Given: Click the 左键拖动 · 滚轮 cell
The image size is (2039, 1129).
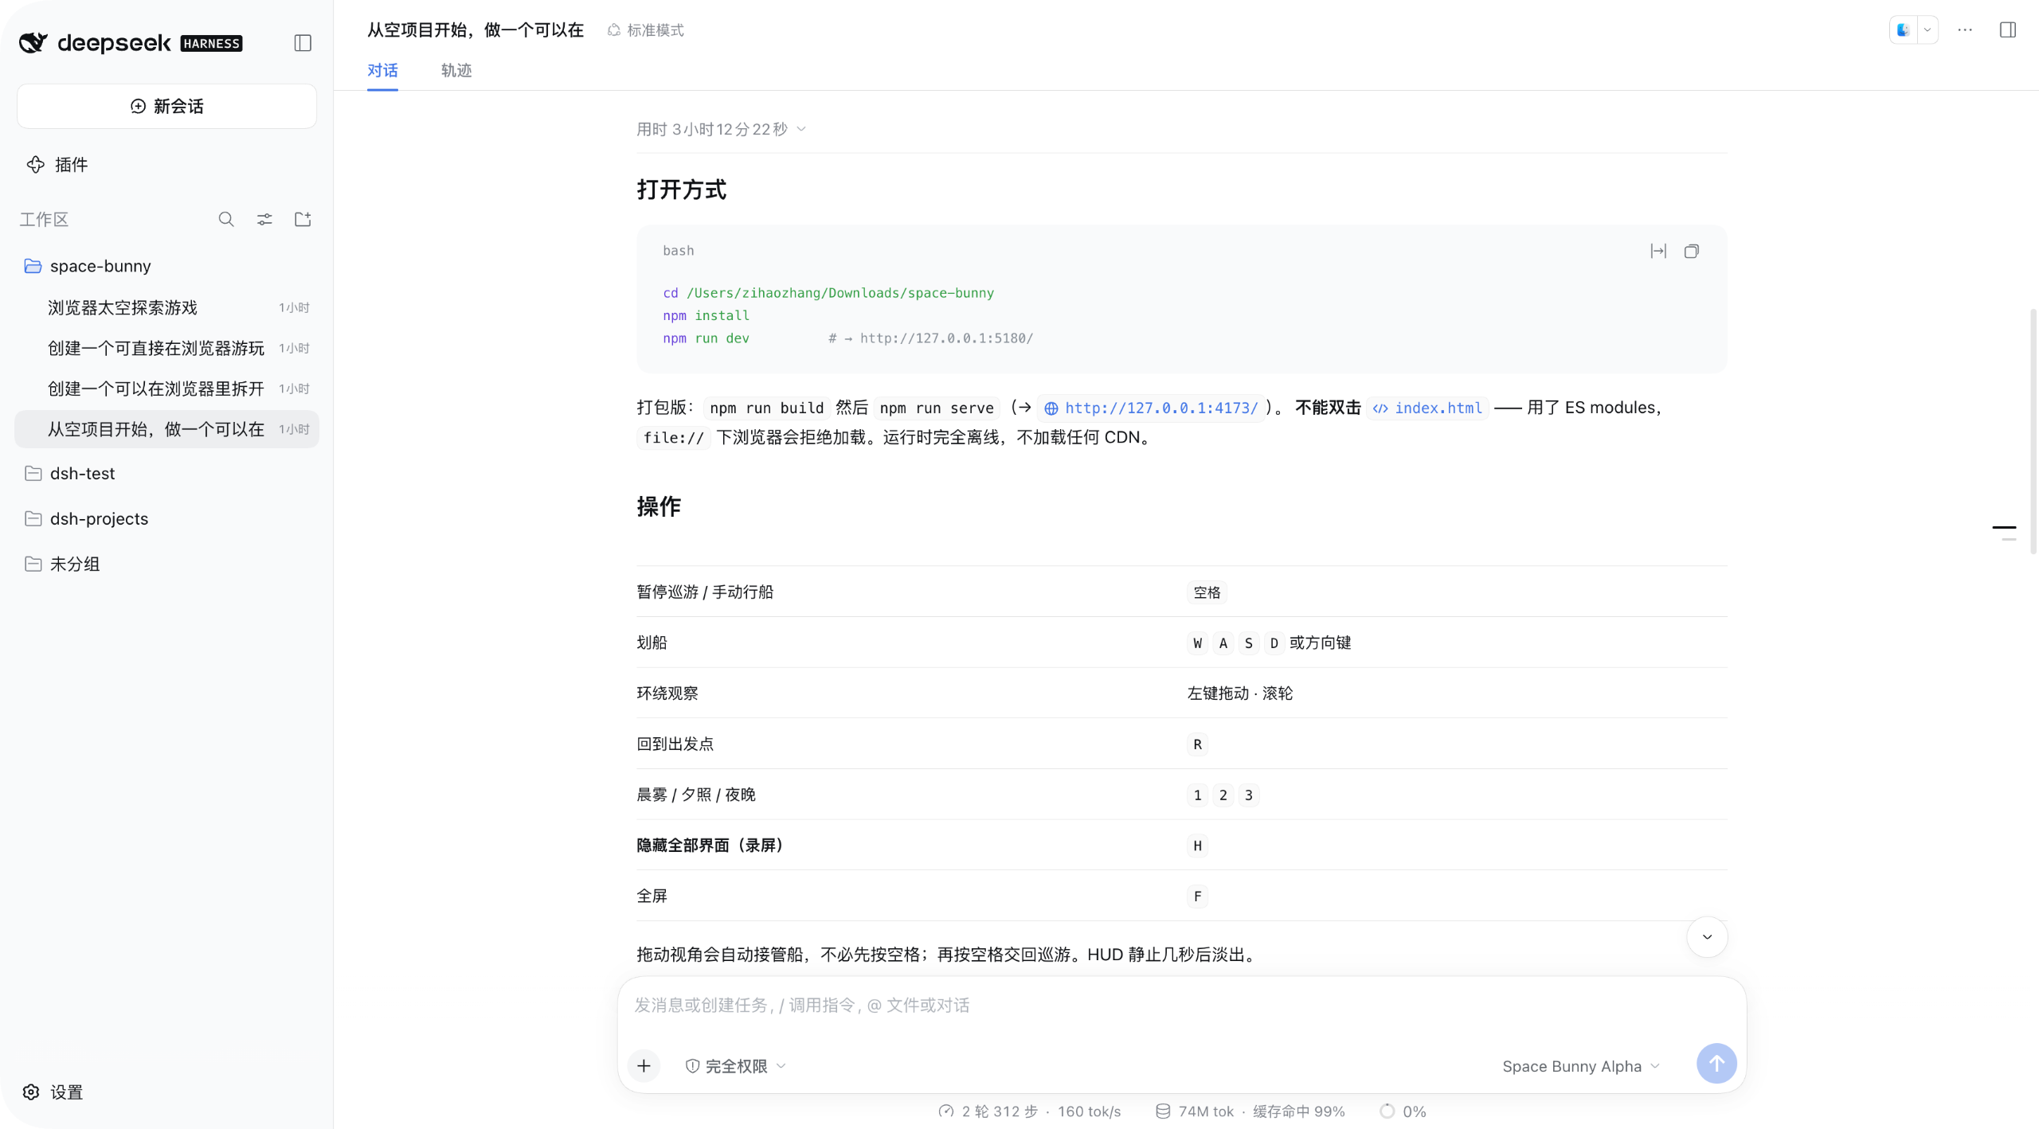Looking at the screenshot, I should pyautogui.click(x=1240, y=693).
